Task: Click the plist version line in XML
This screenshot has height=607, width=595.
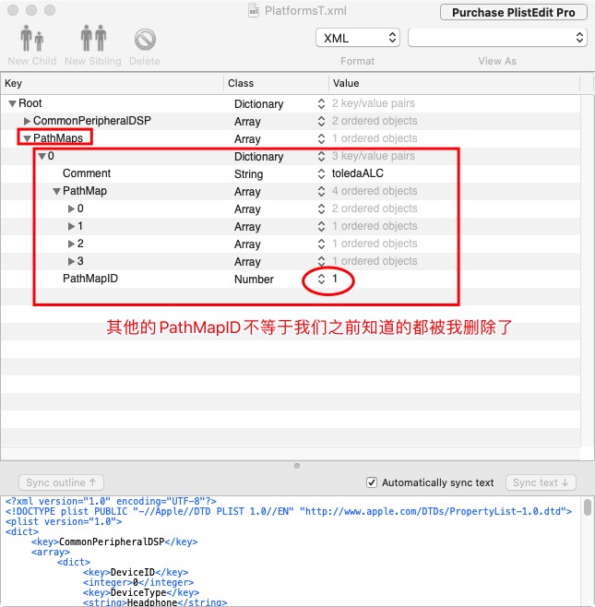Action: click(64, 521)
